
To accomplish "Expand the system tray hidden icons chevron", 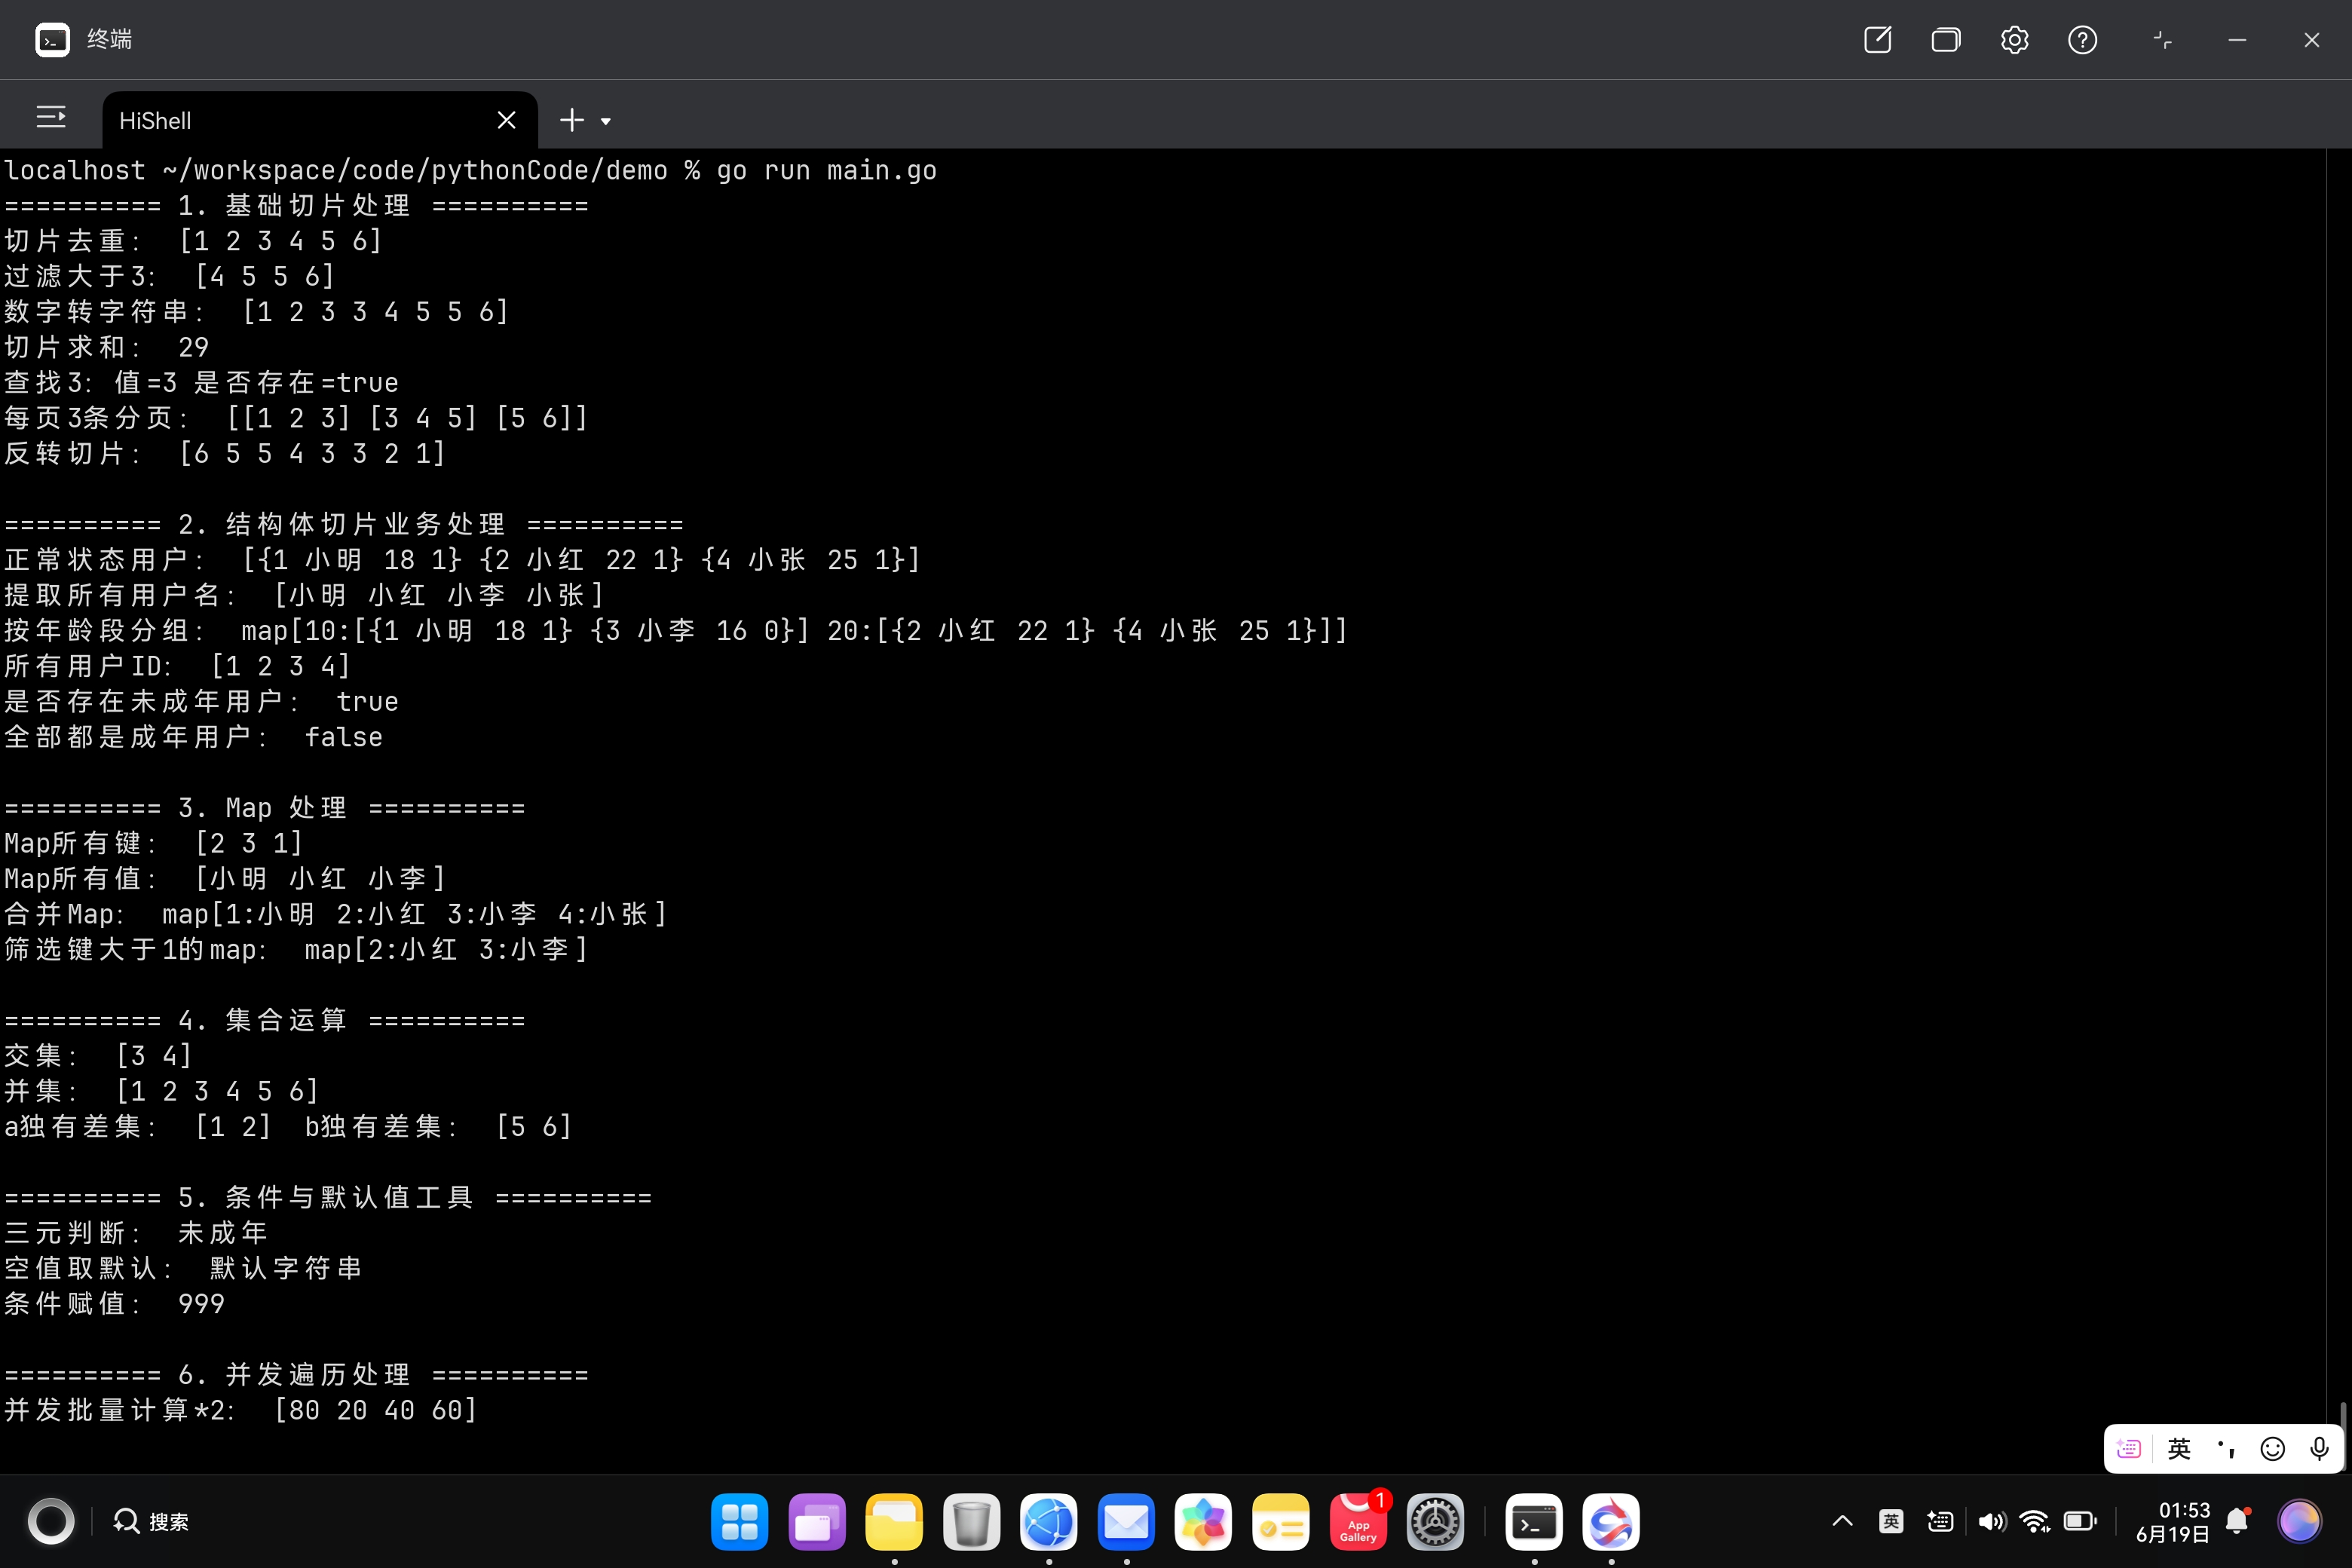I will pos(1842,1521).
